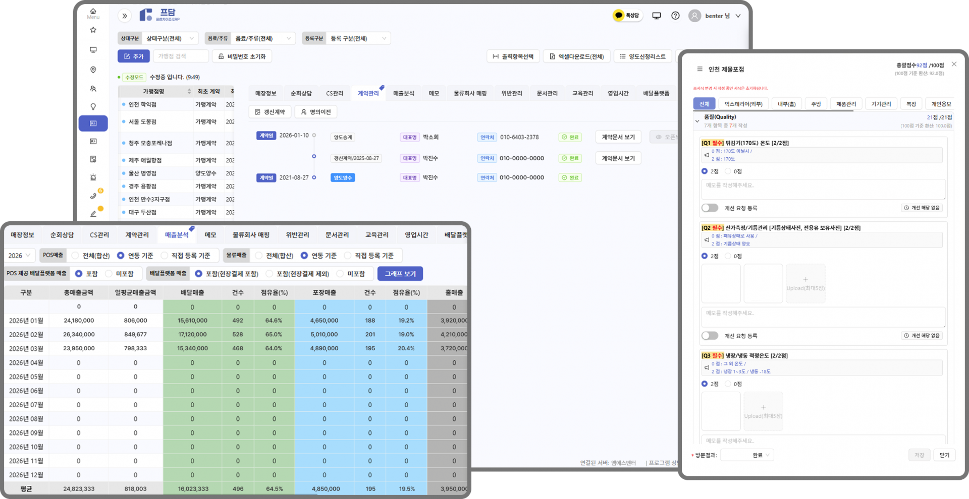Open the 상태구분(전체) dropdown
Viewport: 969px width, 499px height.
pos(171,38)
